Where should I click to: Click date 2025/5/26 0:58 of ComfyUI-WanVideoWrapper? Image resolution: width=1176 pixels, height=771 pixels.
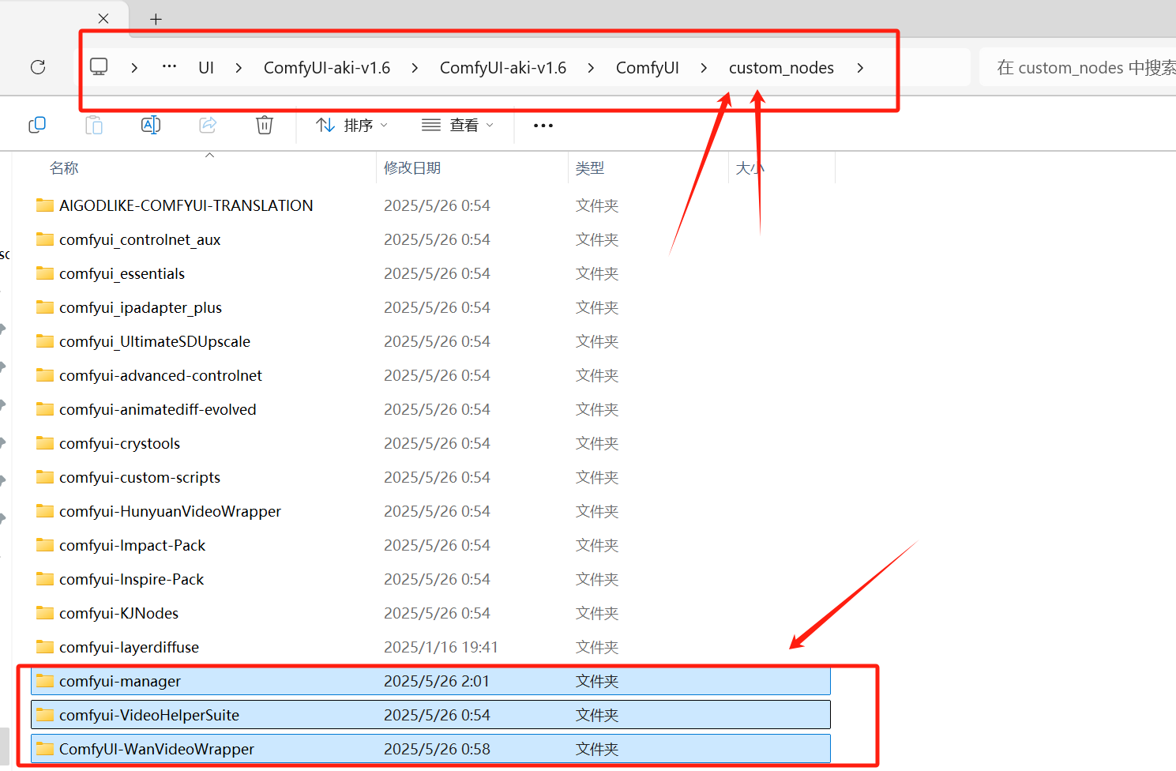tap(437, 749)
